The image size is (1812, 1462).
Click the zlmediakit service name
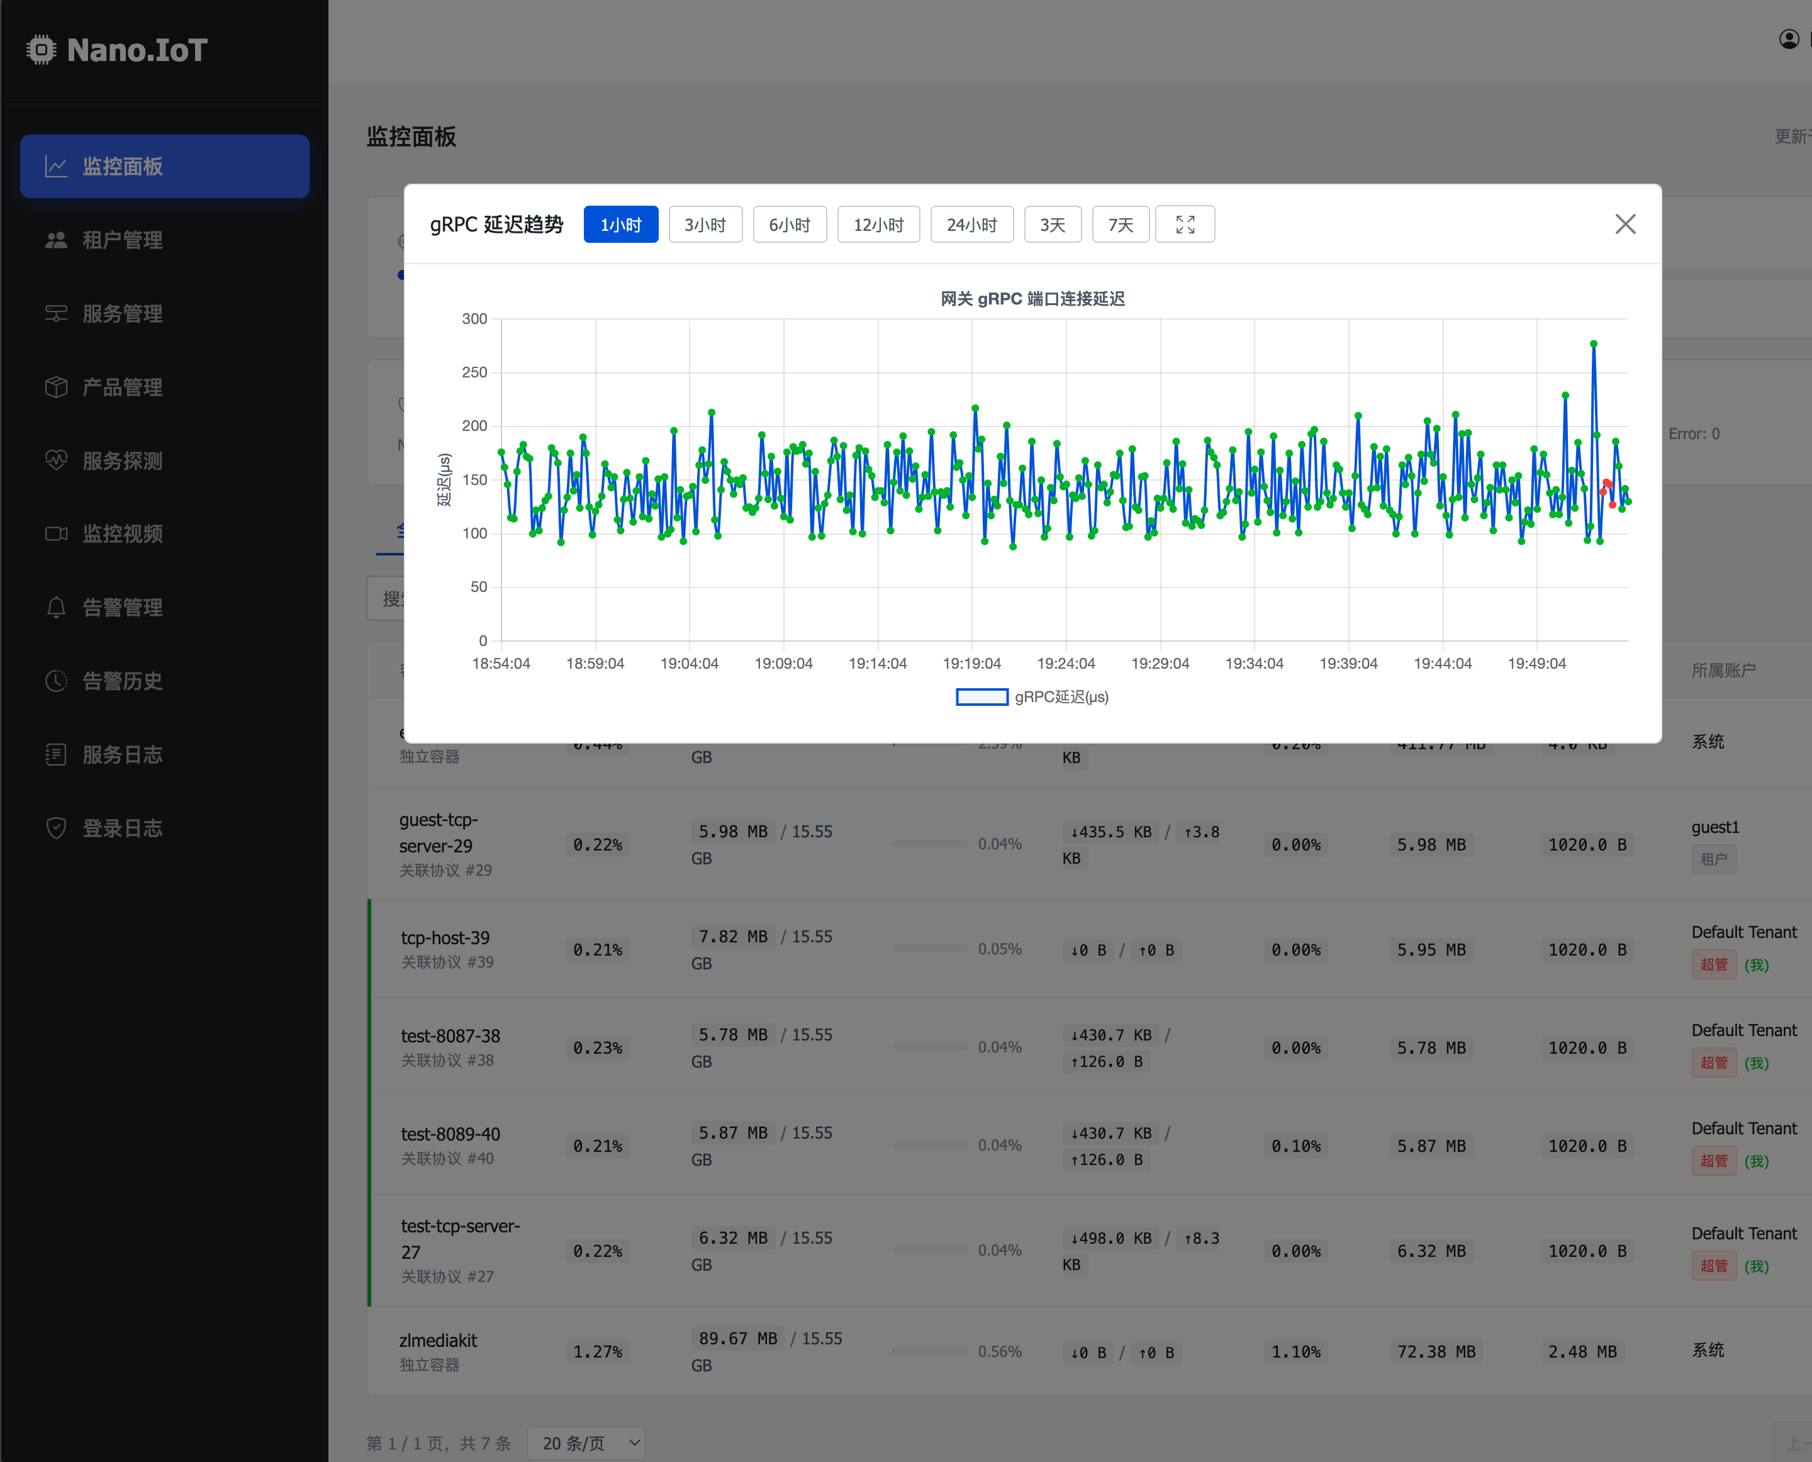[x=438, y=1340]
